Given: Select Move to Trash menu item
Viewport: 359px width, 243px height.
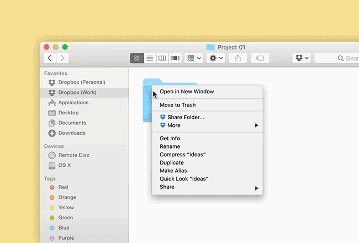Looking at the screenshot, I should [x=177, y=105].
